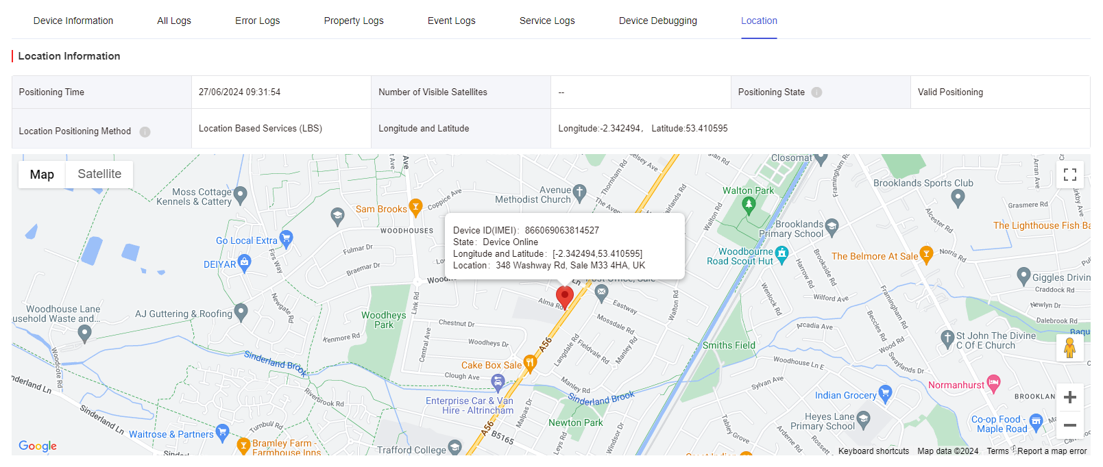
Task: Open the St John The Divine church pin
Action: (947, 338)
